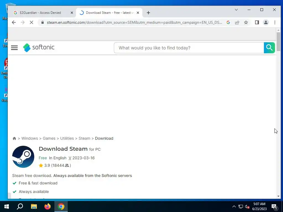Launch Firefox from taskbar

48,206
